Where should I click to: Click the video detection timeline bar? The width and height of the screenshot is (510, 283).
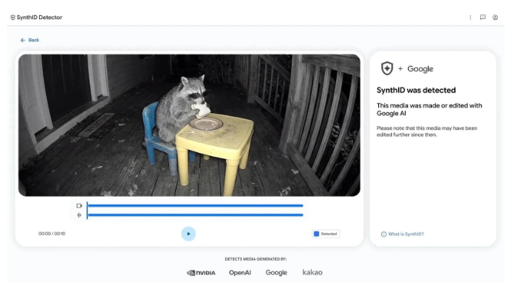coord(195,206)
